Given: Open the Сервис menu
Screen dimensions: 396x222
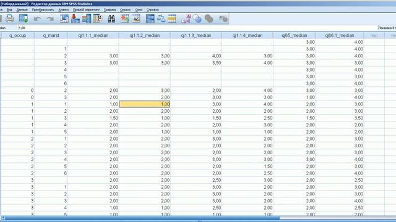Looking at the screenshot, I should [125, 10].
